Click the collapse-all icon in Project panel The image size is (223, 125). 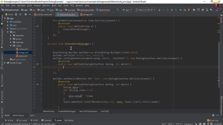(x=20, y=15)
